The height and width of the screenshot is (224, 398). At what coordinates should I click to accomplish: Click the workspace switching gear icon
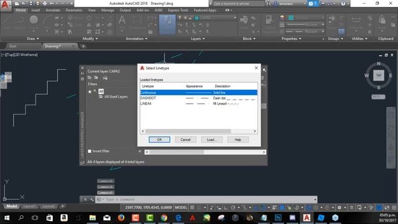point(339,207)
